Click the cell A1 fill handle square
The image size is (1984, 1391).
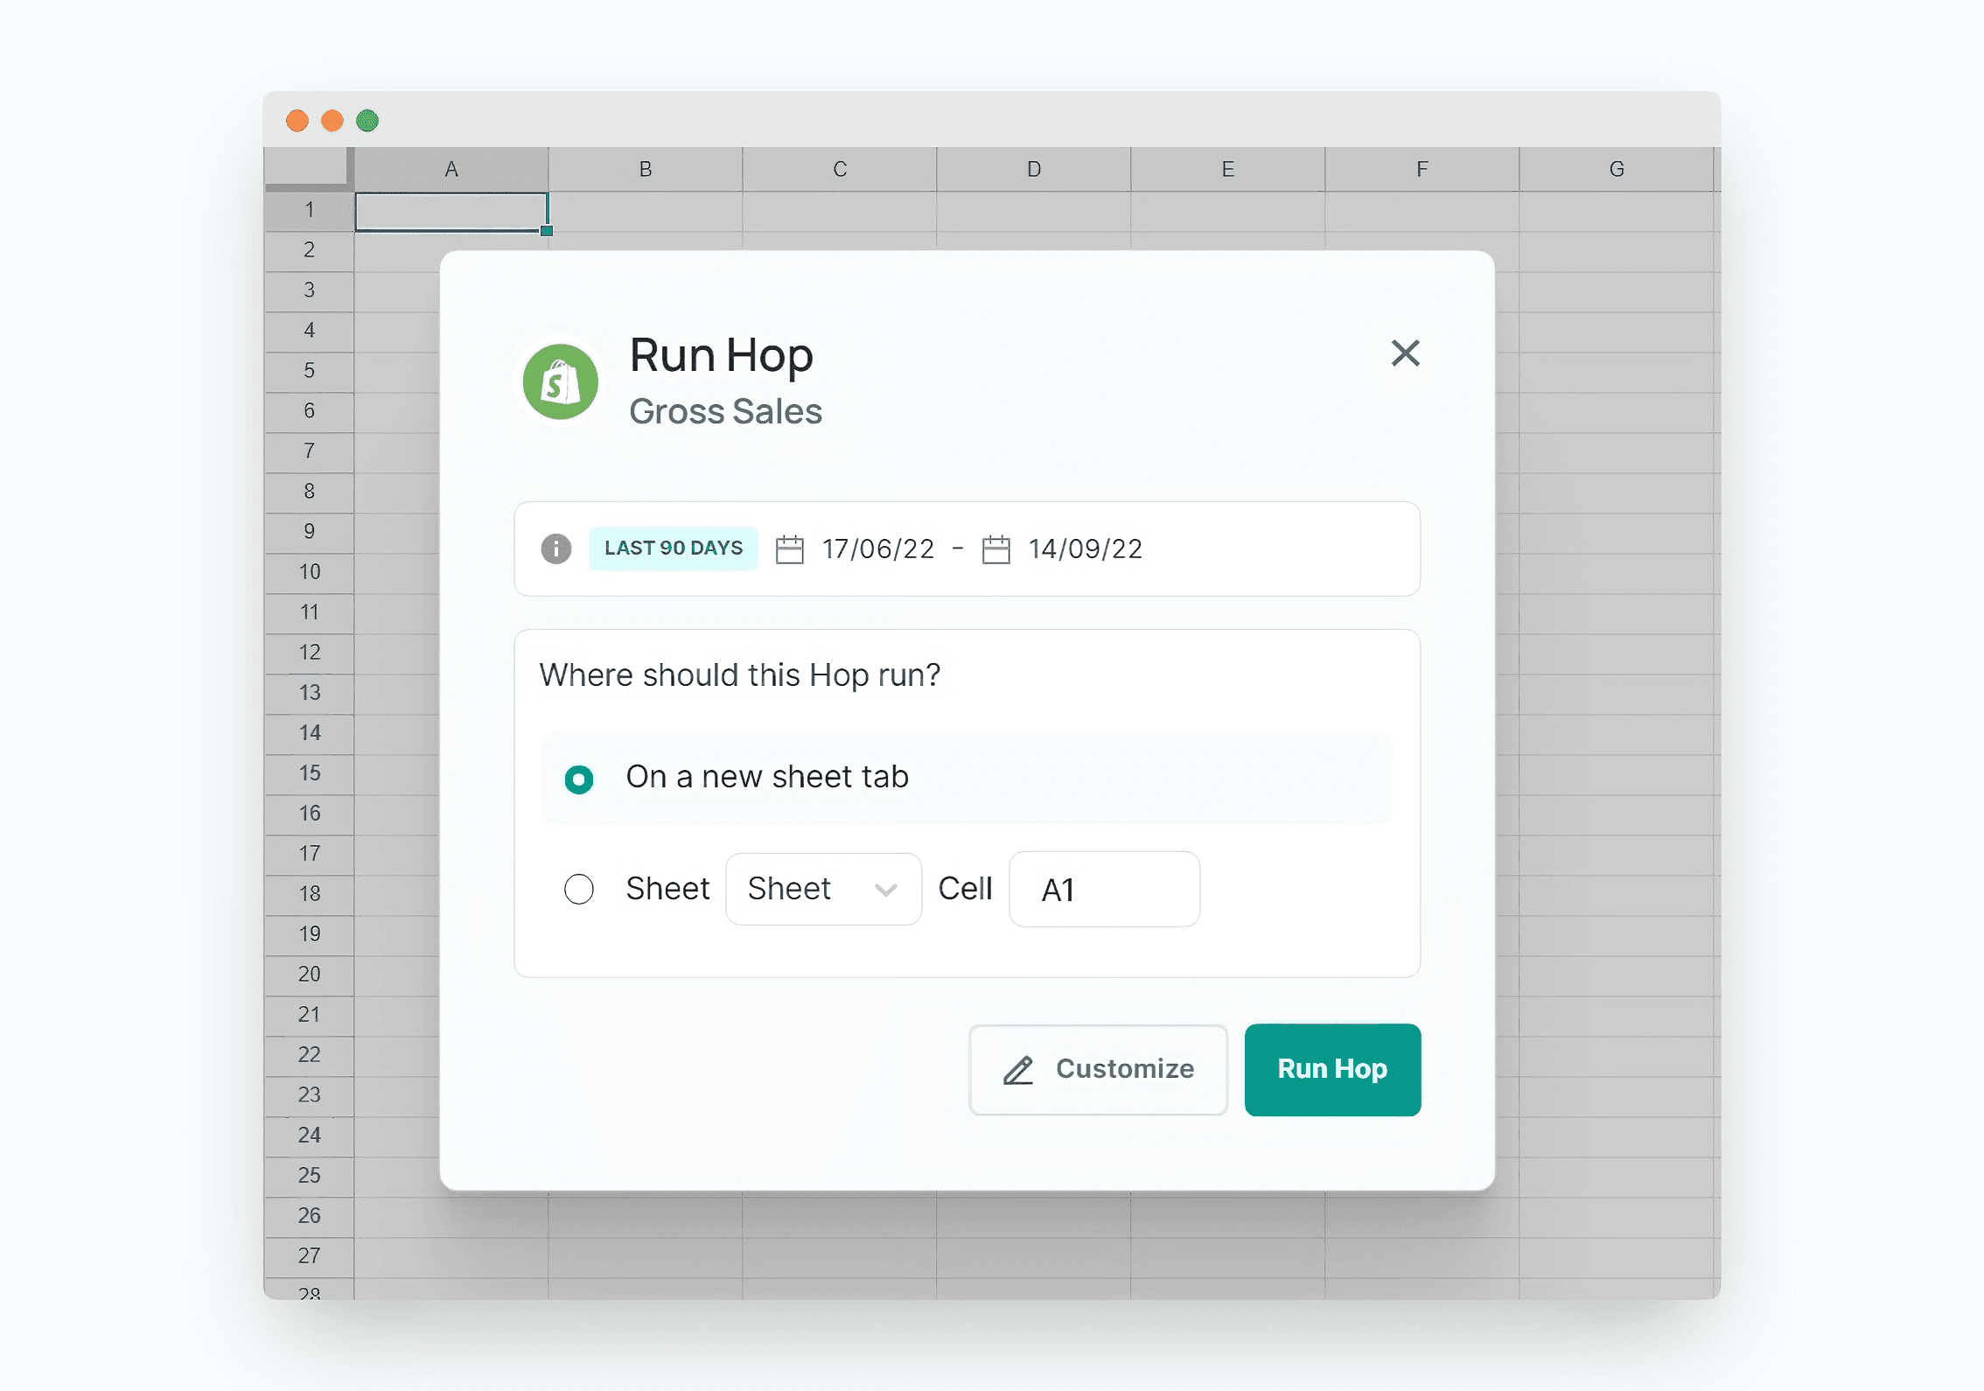[x=547, y=231]
